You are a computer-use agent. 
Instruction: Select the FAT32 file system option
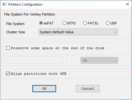[x=85, y=23]
